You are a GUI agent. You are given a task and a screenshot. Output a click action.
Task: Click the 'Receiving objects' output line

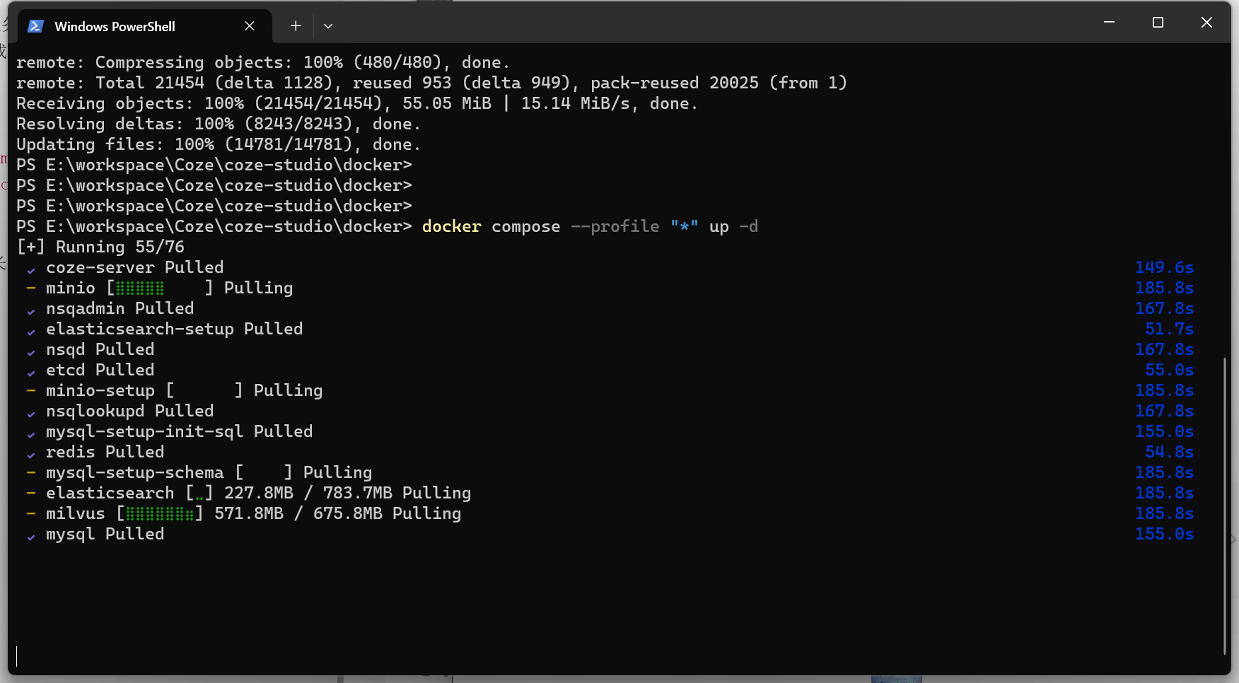(x=357, y=104)
